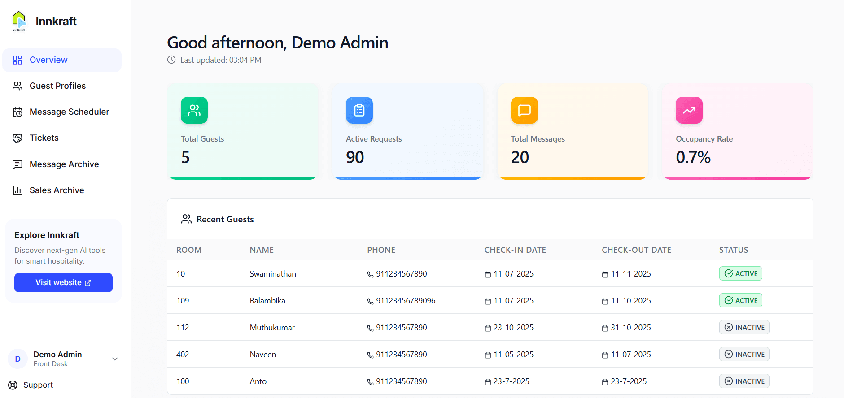Click the Explore Innkraft heading
This screenshot has height=398, width=844.
47,235
